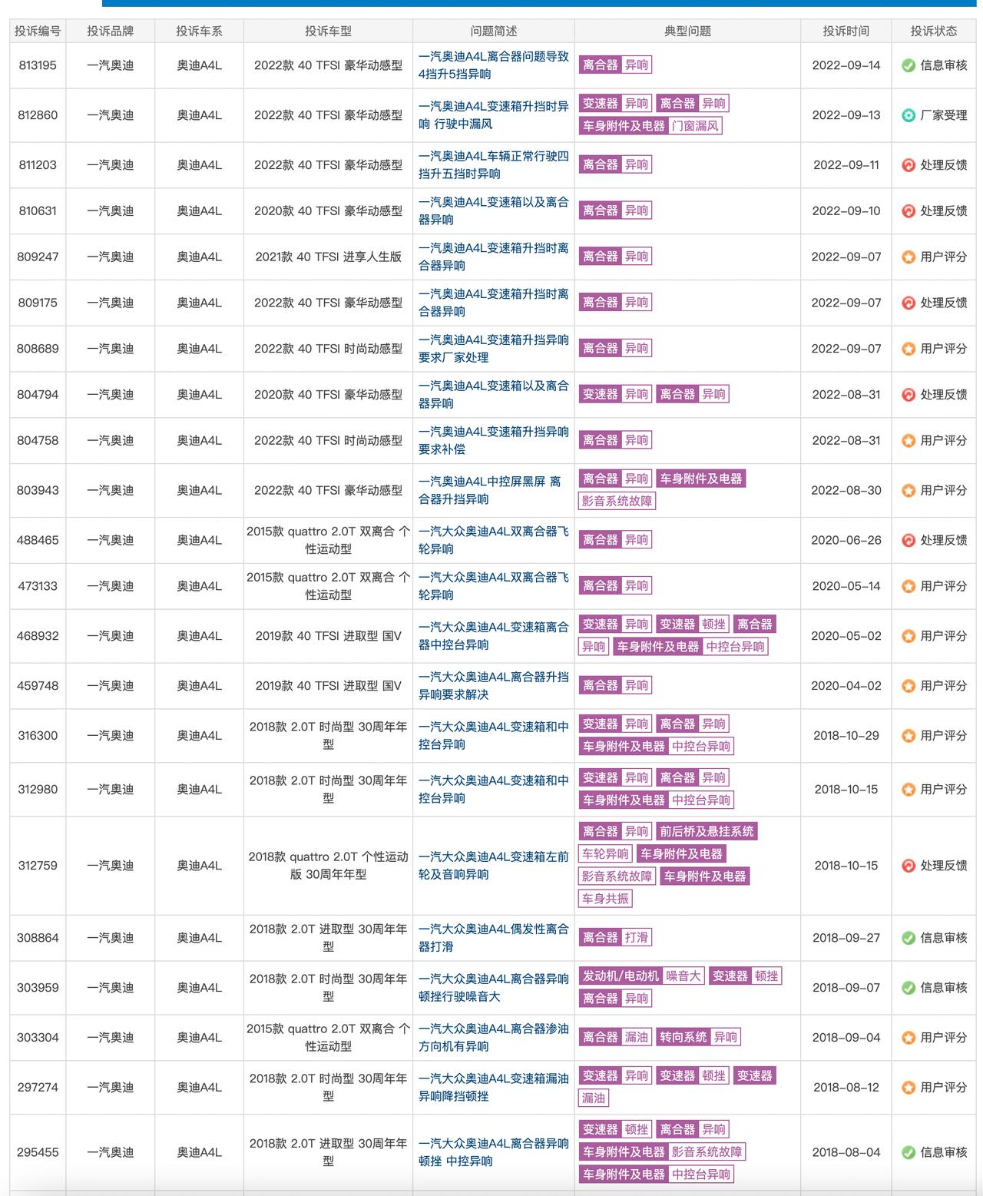
Task: Click the 处理反馈 status icon in row 809175
Action: pos(909,303)
